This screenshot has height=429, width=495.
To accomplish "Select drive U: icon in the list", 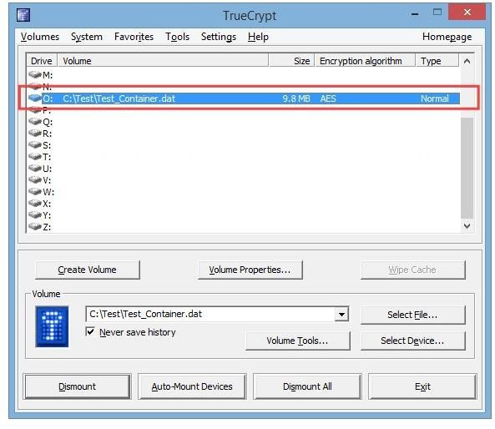I will coord(35,169).
